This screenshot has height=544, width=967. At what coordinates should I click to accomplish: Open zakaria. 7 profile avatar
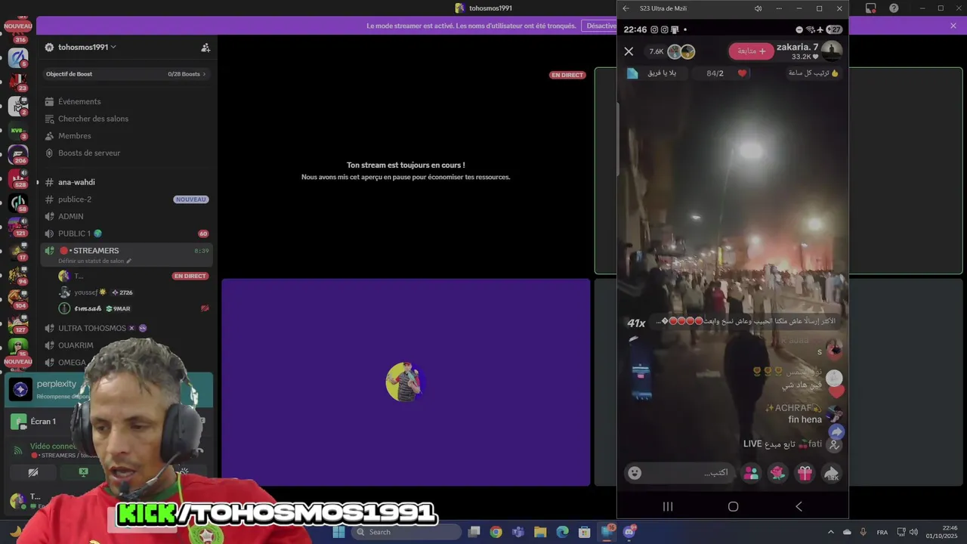[x=832, y=51]
